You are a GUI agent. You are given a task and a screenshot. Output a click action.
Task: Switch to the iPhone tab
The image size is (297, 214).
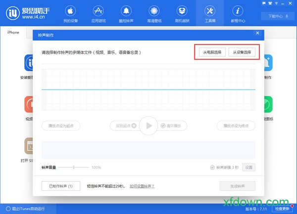click(13, 32)
